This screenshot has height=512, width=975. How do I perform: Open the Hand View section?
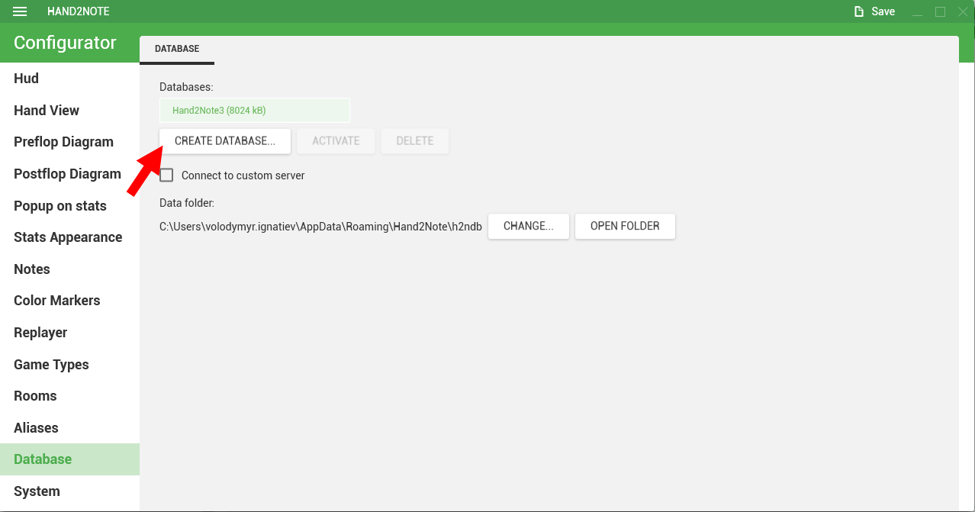(x=69, y=111)
